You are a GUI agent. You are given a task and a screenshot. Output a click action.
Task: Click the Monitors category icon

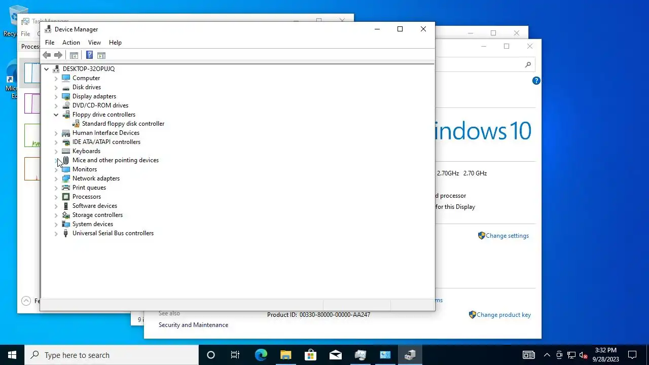[66, 169]
